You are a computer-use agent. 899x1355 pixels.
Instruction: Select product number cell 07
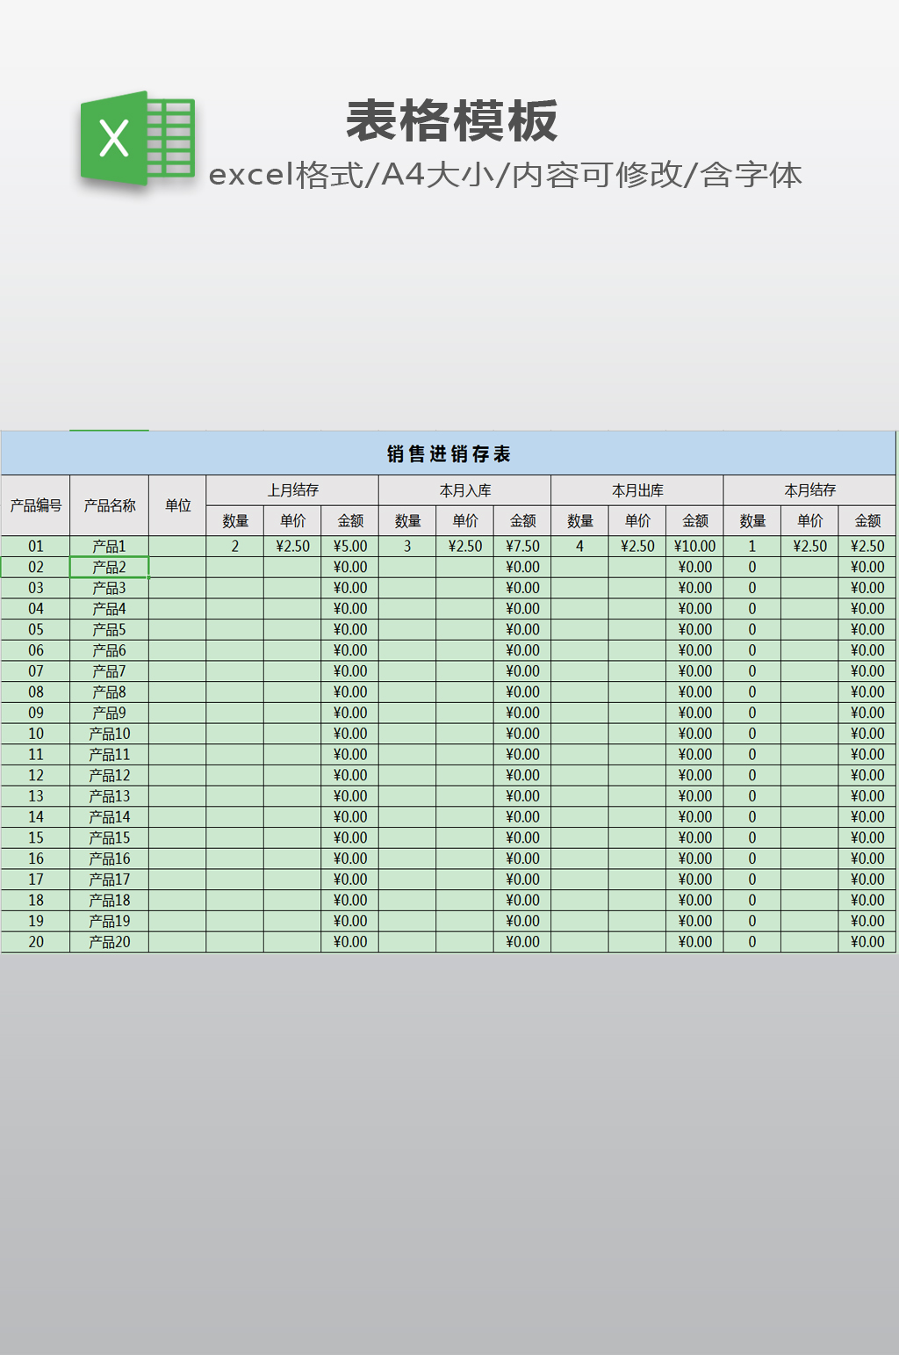36,671
